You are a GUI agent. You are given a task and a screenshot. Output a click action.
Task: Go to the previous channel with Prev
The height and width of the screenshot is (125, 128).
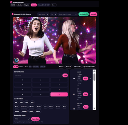[61, 67]
